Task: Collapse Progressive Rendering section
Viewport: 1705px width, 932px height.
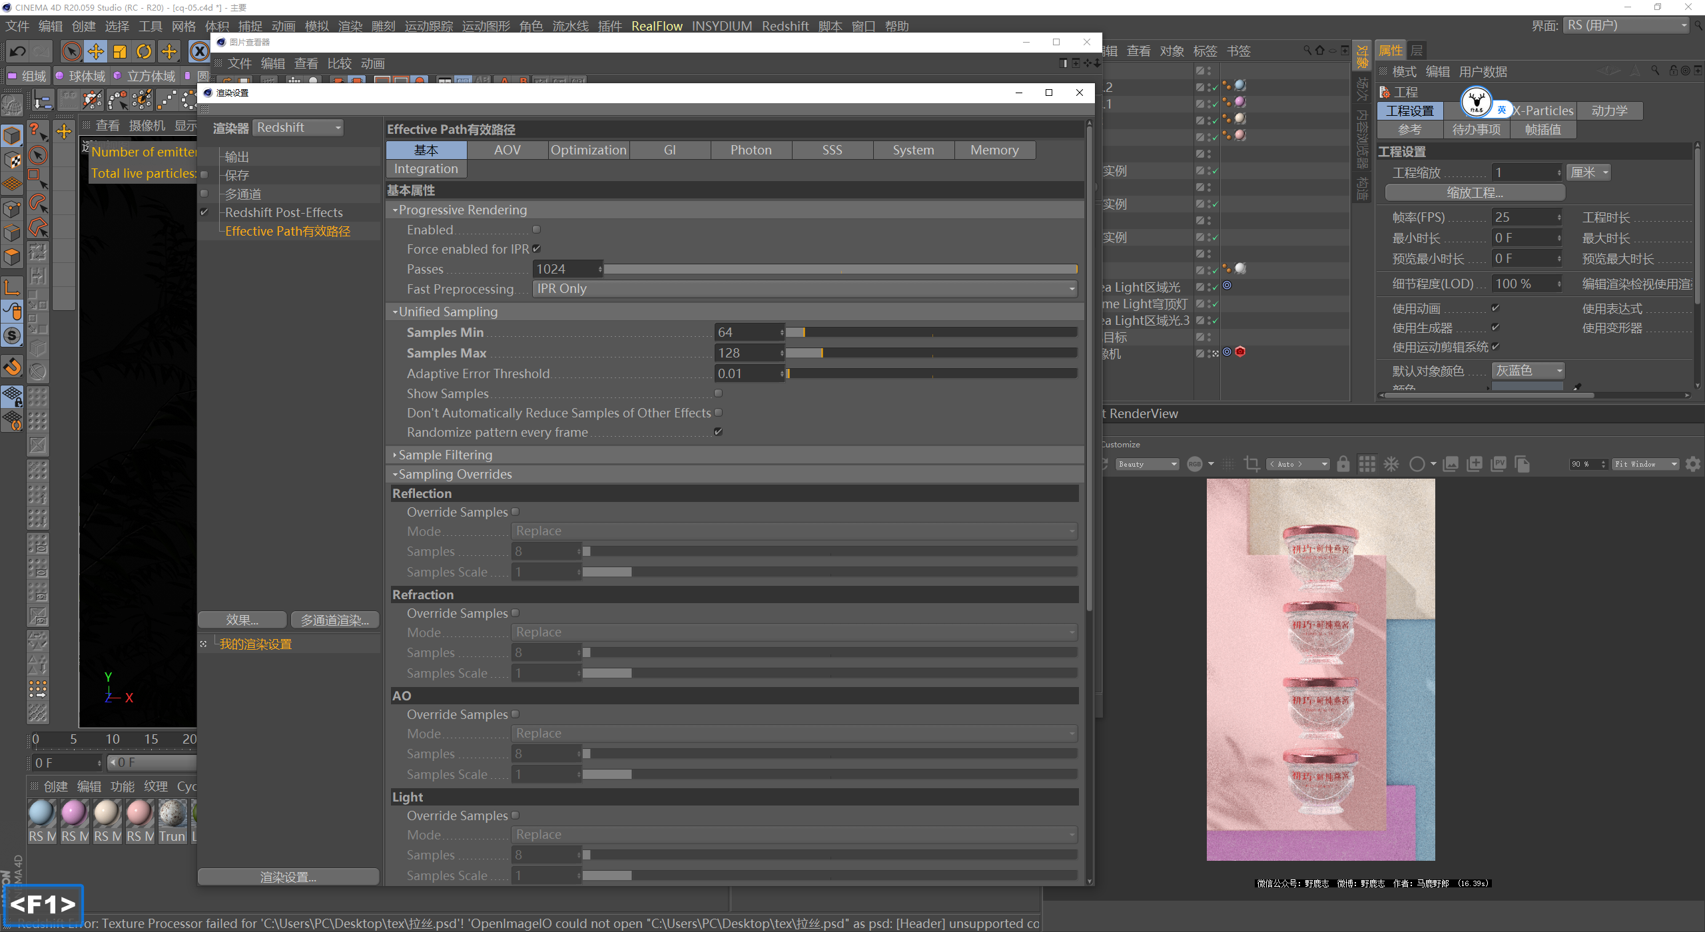Action: (395, 210)
